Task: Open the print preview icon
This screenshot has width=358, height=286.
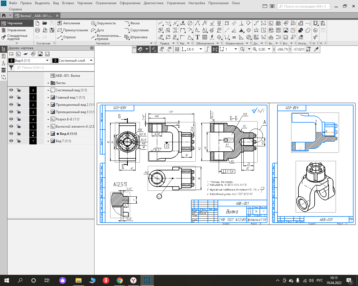Action: pyautogui.click(x=45, y=30)
